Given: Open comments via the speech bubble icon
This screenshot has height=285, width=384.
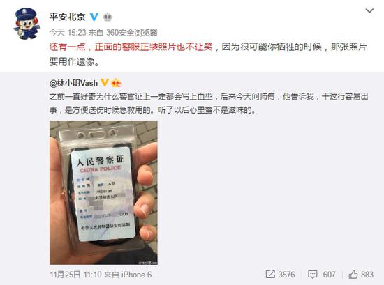Looking at the screenshot, I should point(313,275).
